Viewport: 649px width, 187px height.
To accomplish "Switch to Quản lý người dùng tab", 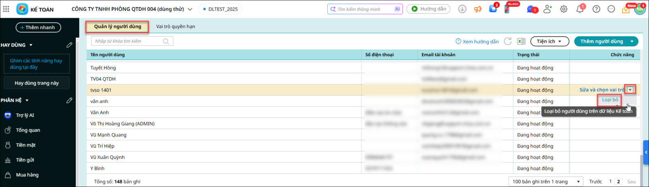I will click(117, 27).
